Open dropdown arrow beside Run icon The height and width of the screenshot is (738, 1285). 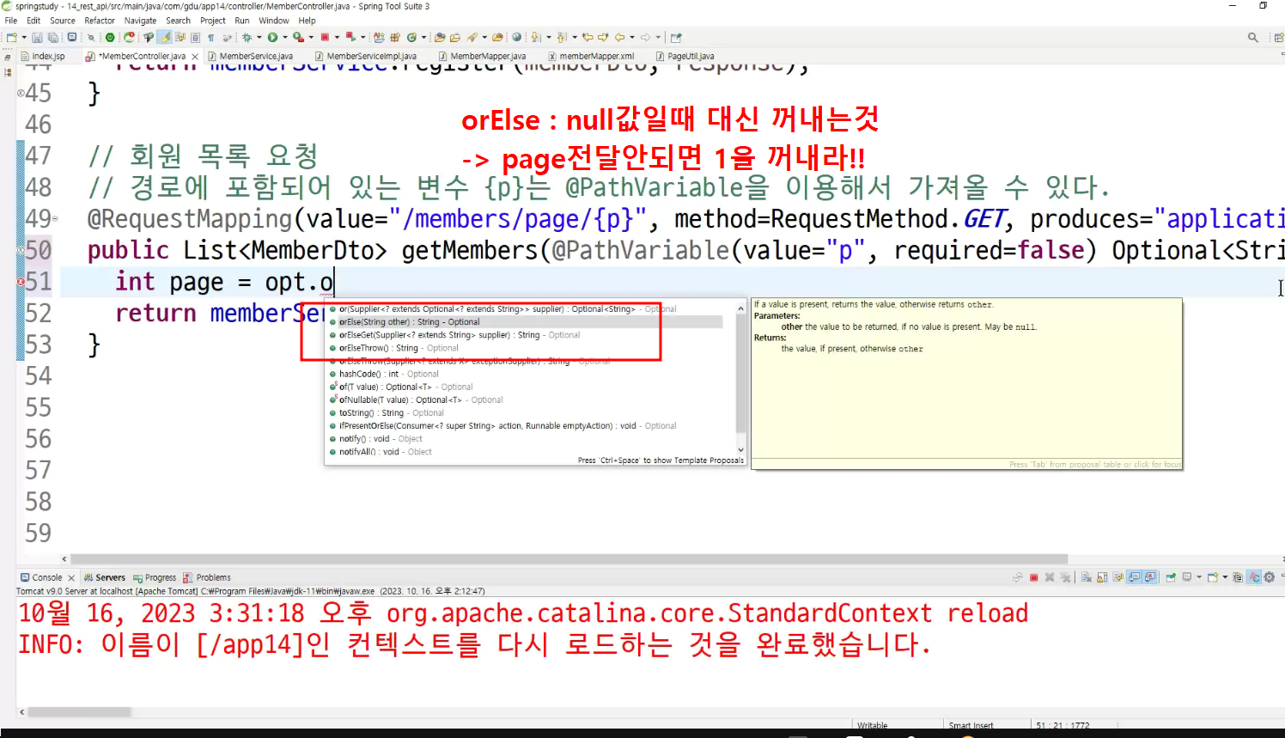(285, 37)
